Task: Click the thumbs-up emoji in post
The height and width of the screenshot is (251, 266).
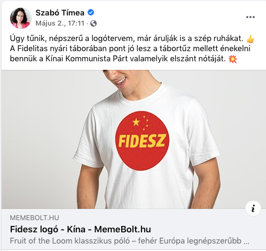Action: [x=251, y=39]
